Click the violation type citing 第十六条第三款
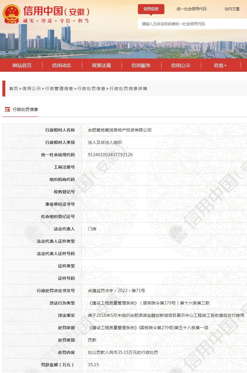 149,303
